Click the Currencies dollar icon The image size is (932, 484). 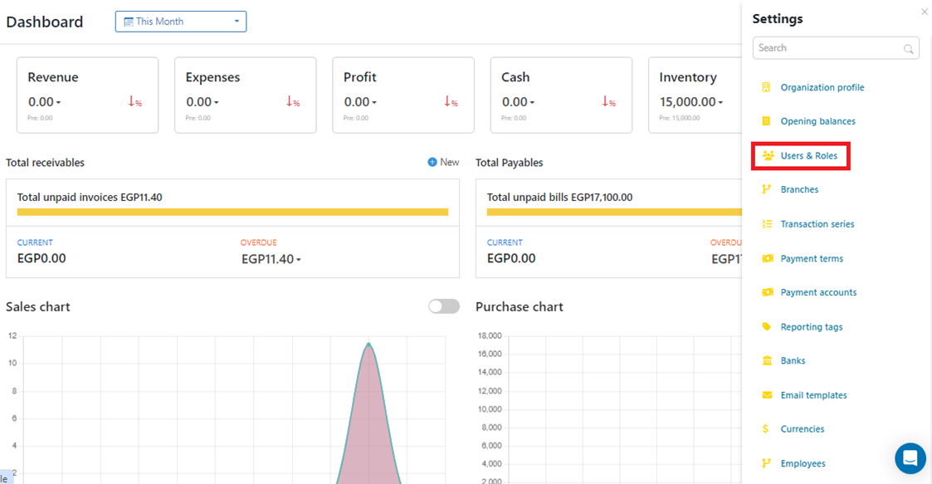click(x=766, y=429)
